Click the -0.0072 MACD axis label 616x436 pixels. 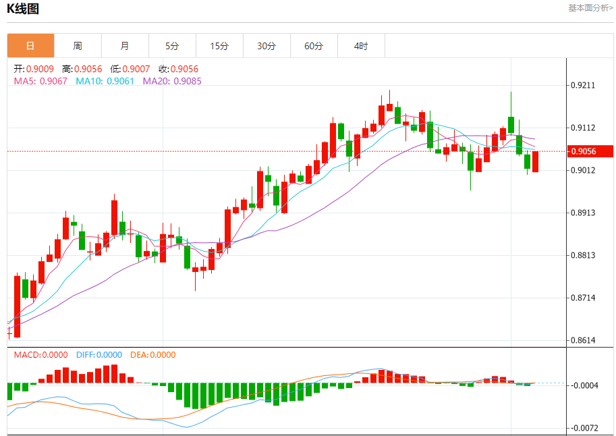coord(584,428)
